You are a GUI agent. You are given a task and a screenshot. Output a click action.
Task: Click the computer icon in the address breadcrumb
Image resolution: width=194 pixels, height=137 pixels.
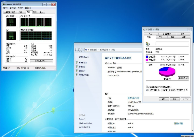(86, 50)
